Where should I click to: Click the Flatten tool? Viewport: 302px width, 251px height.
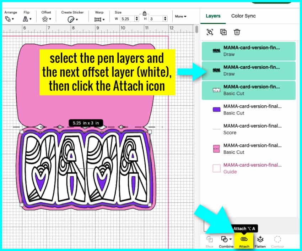click(260, 241)
